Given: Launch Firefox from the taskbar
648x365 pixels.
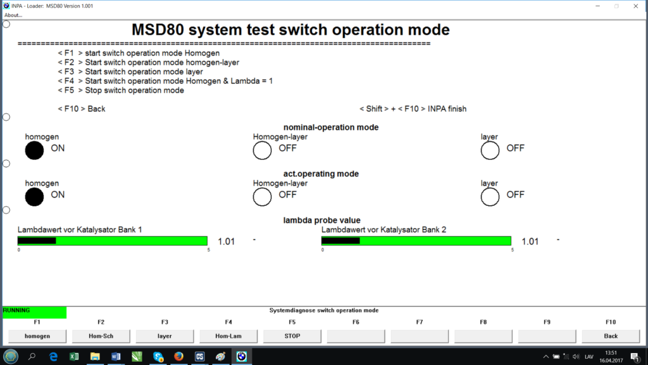Looking at the screenshot, I should [178, 356].
